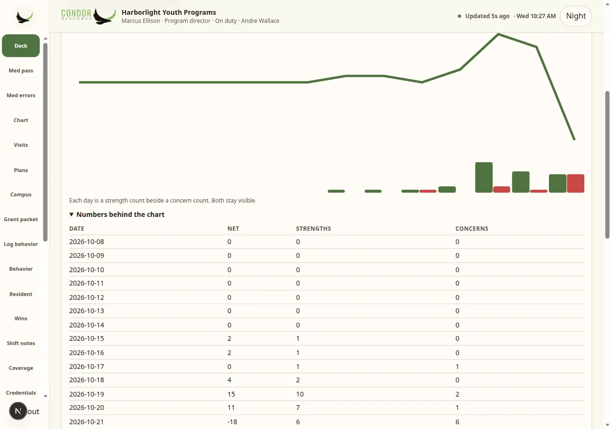Click the bird logo icon atop sidebar
The image size is (611, 429).
tap(24, 17)
